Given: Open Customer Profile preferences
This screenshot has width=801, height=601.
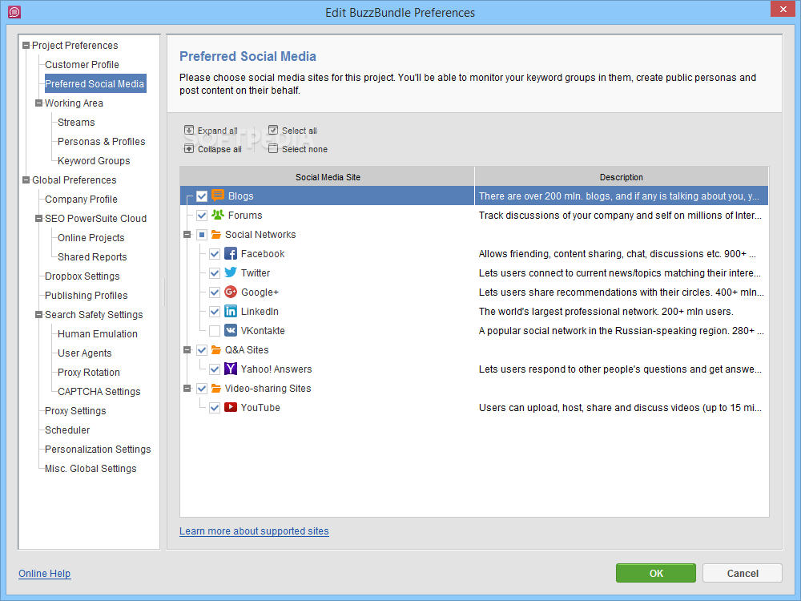Looking at the screenshot, I should (x=82, y=64).
